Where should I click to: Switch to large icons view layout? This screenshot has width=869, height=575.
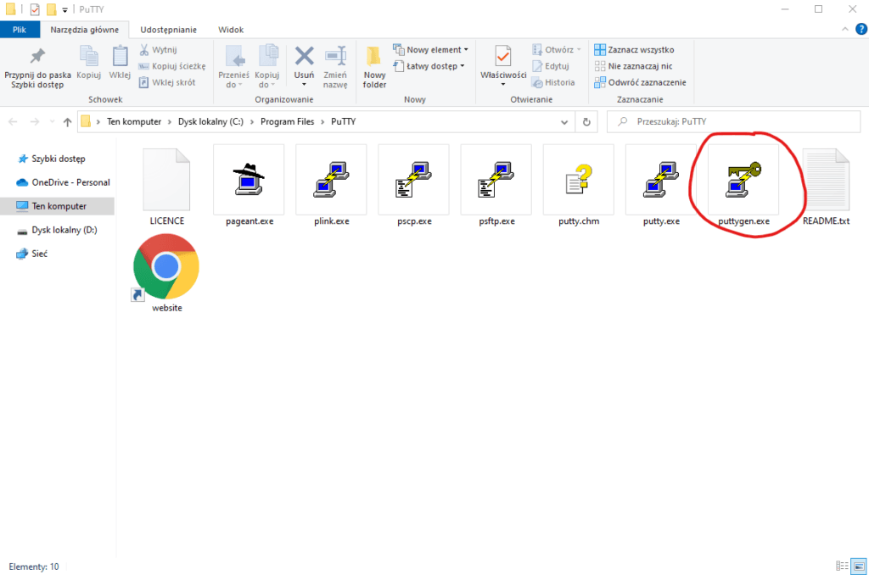pyautogui.click(x=859, y=567)
